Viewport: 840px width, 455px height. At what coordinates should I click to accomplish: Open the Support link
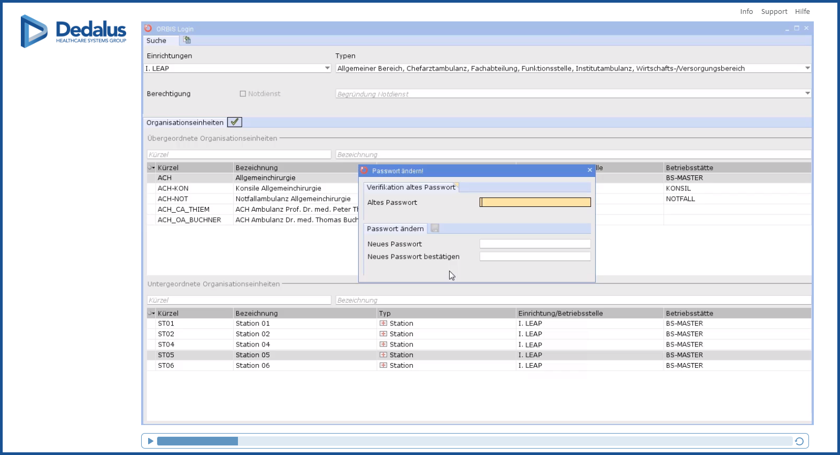point(774,11)
